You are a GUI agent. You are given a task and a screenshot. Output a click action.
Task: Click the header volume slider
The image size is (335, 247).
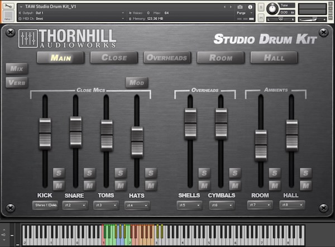312,20
